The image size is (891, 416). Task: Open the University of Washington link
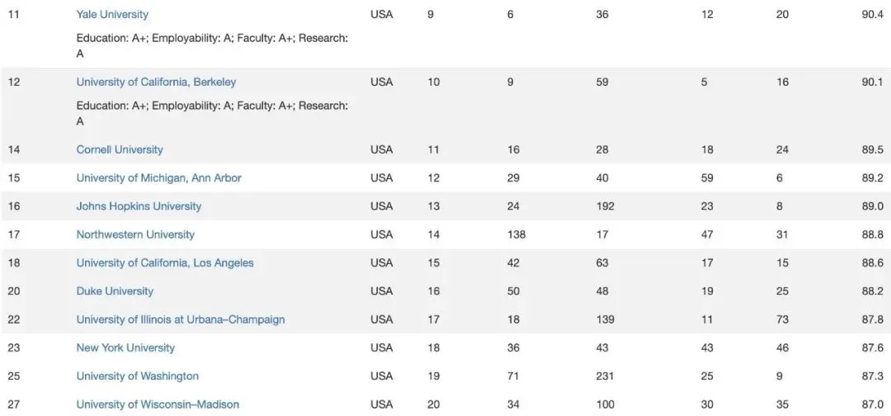click(137, 376)
